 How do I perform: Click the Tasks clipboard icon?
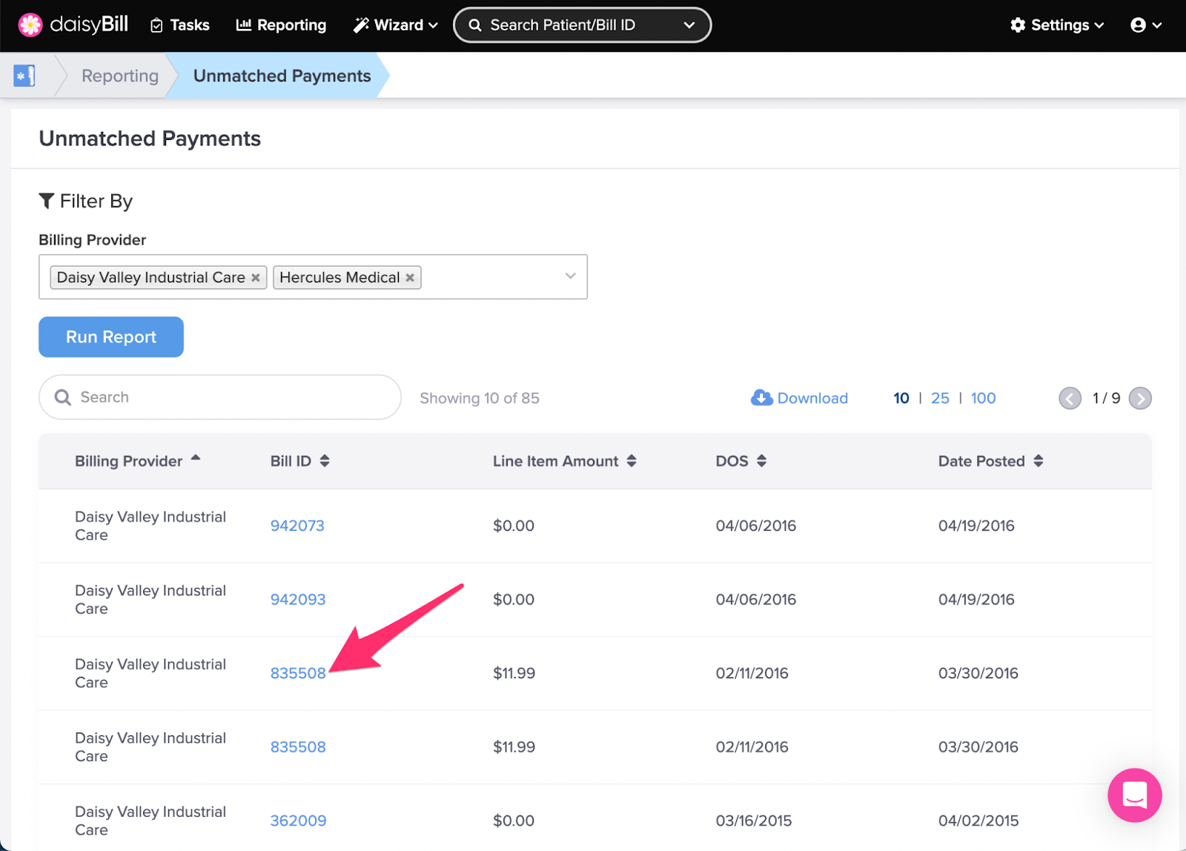156,26
